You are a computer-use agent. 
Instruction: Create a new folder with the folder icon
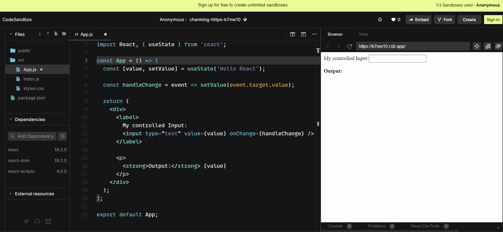[x=64, y=34]
